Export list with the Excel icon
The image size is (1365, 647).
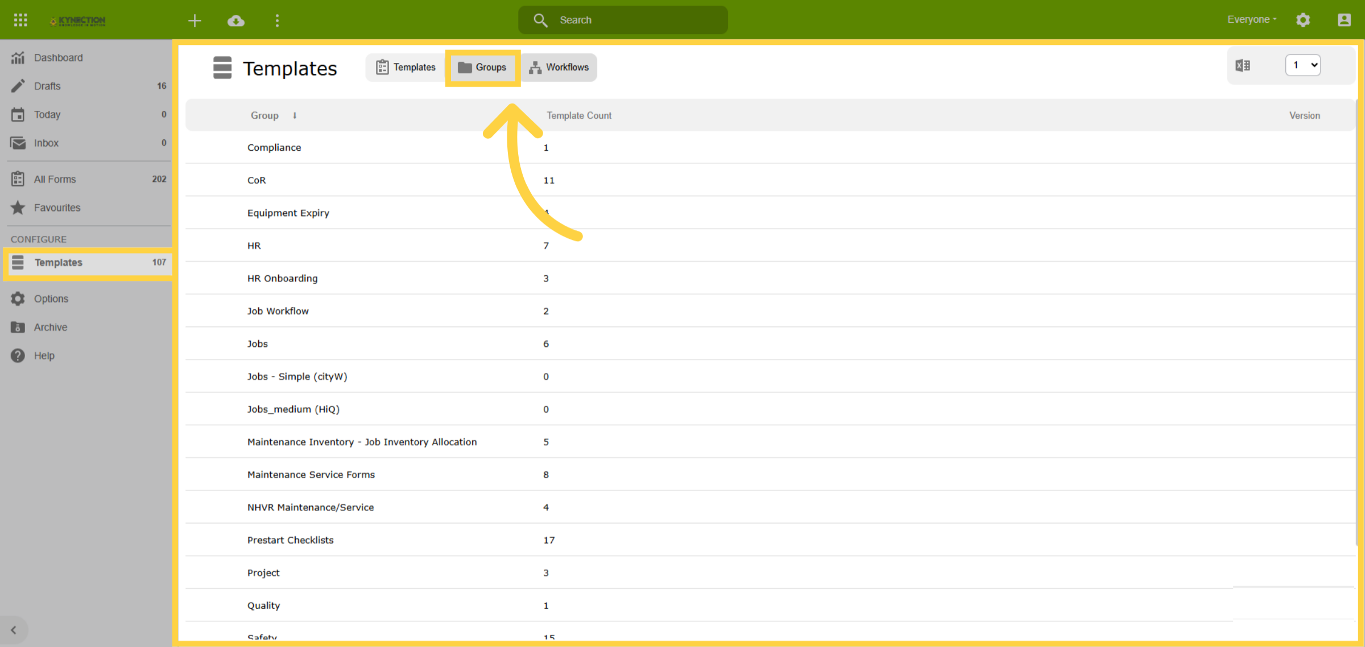pyautogui.click(x=1243, y=65)
